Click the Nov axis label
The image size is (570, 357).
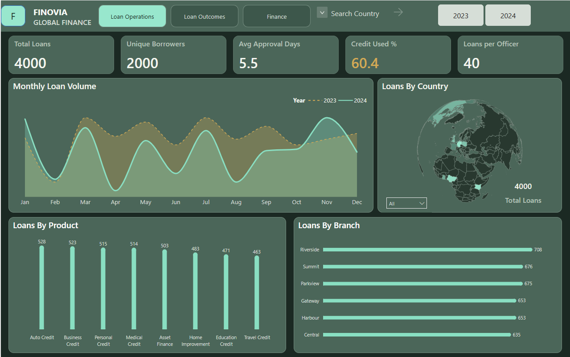point(327,202)
